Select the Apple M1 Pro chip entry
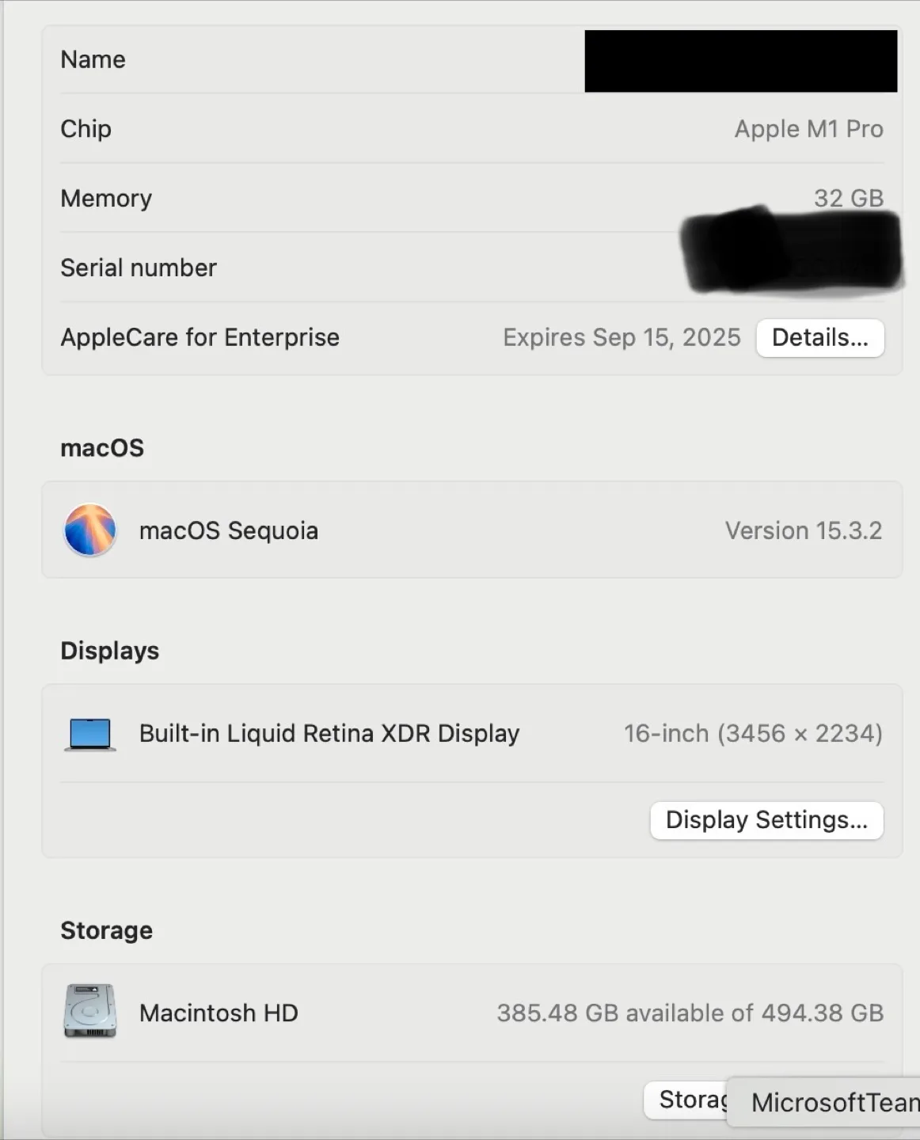Screen dimensions: 920x1140 pyautogui.click(x=808, y=129)
